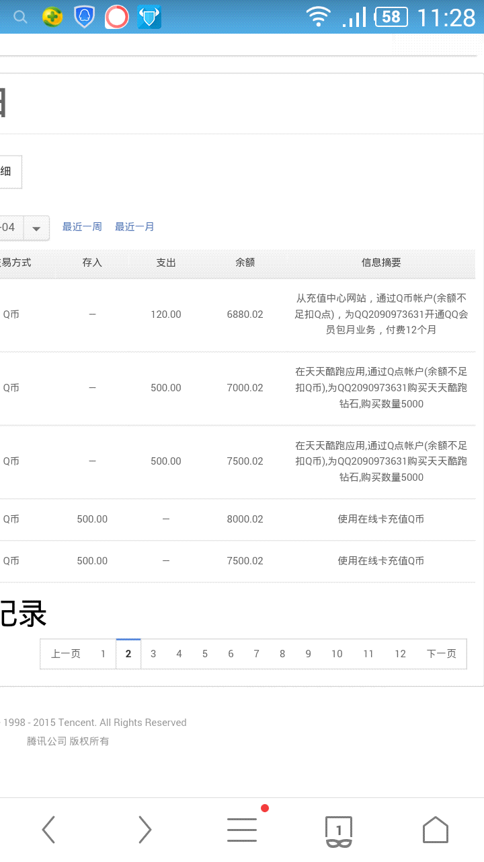484x862 pixels.
Task: Open page 11 of records
Action: (x=368, y=654)
